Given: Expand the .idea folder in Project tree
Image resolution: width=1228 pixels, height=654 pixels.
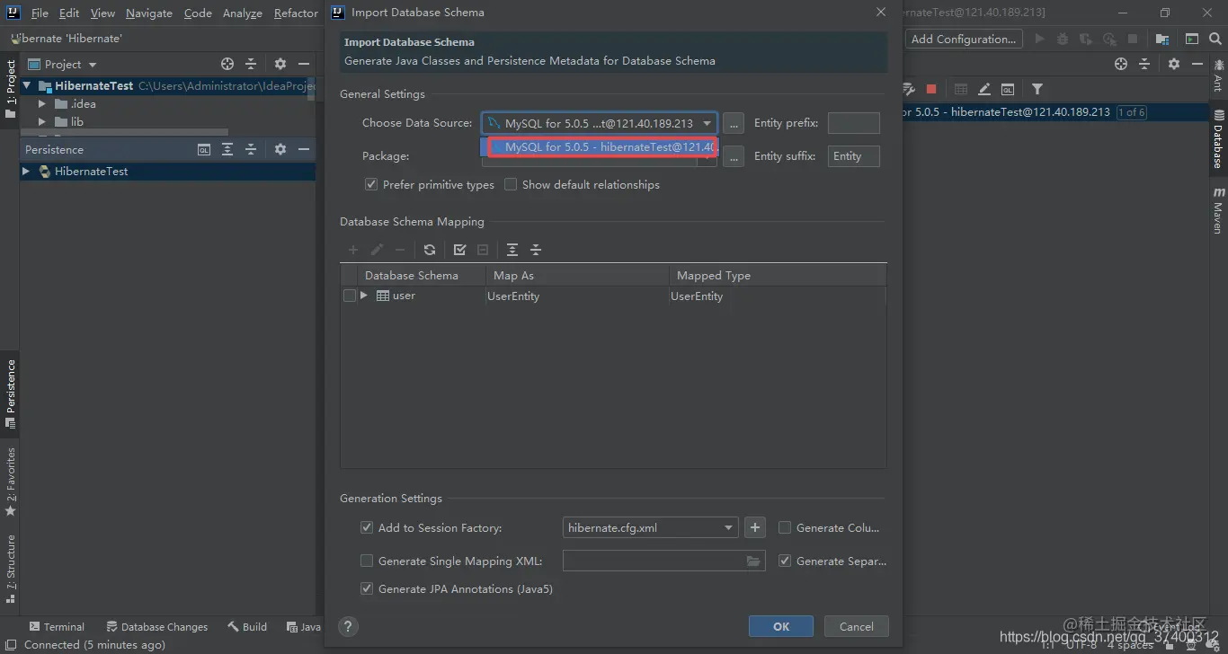Looking at the screenshot, I should [41, 103].
